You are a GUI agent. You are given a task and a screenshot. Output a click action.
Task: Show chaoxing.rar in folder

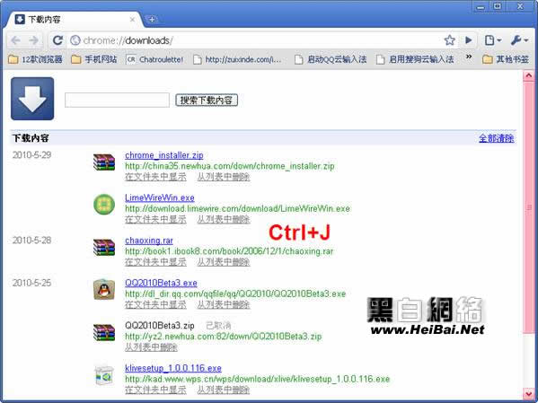155,262
